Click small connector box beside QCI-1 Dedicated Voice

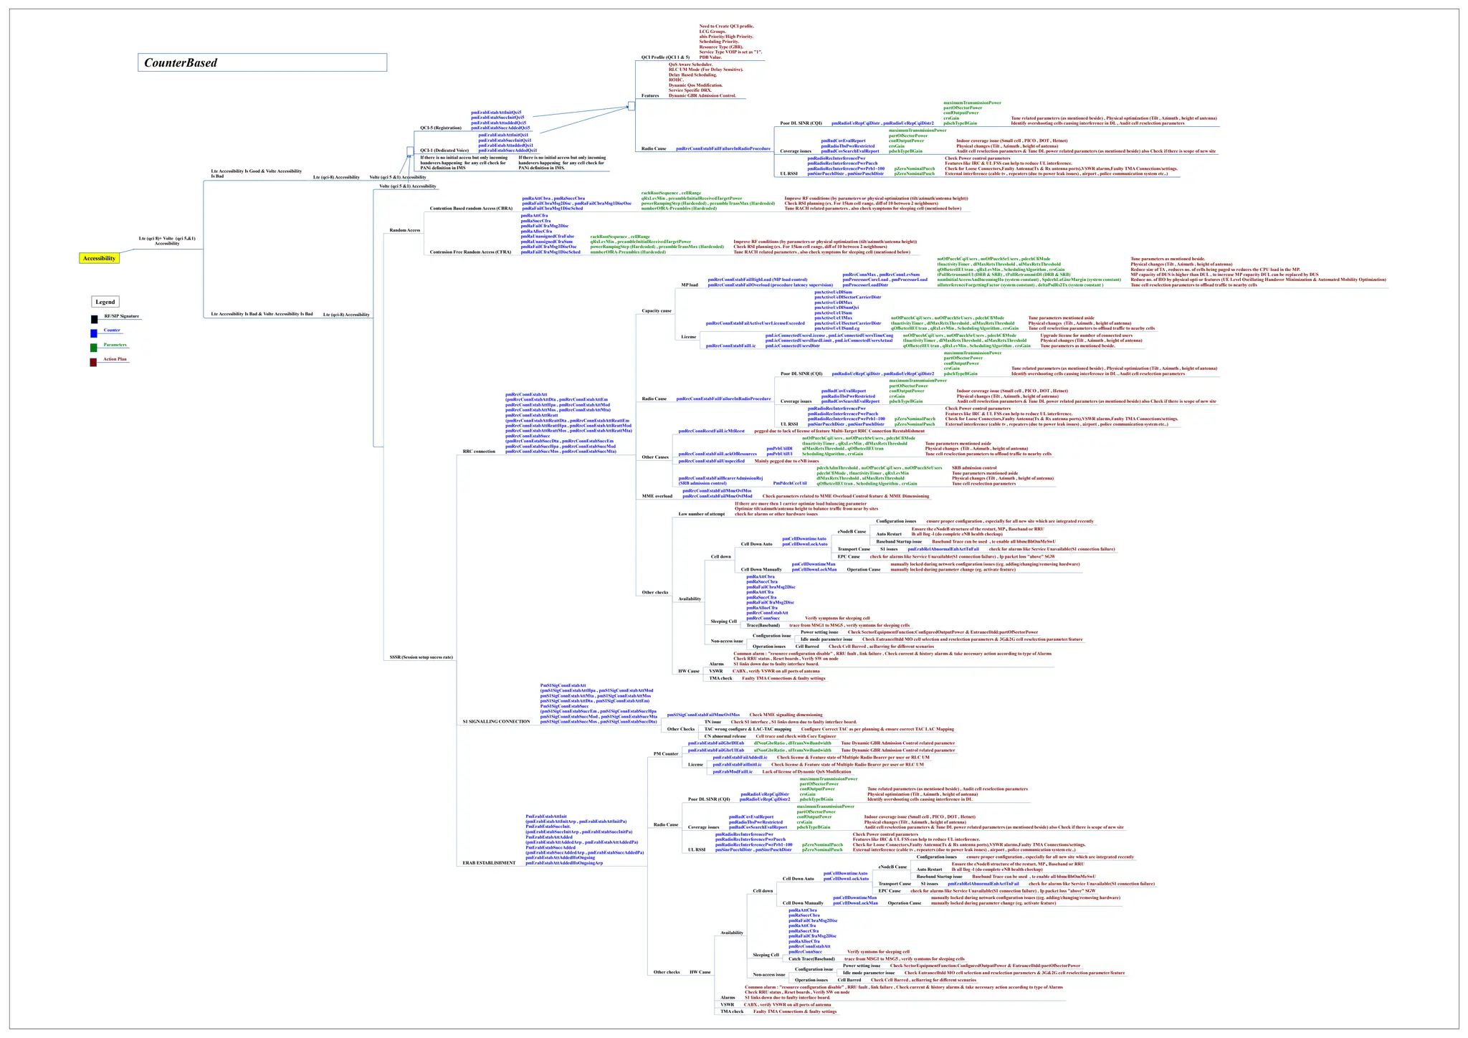pyautogui.click(x=410, y=151)
